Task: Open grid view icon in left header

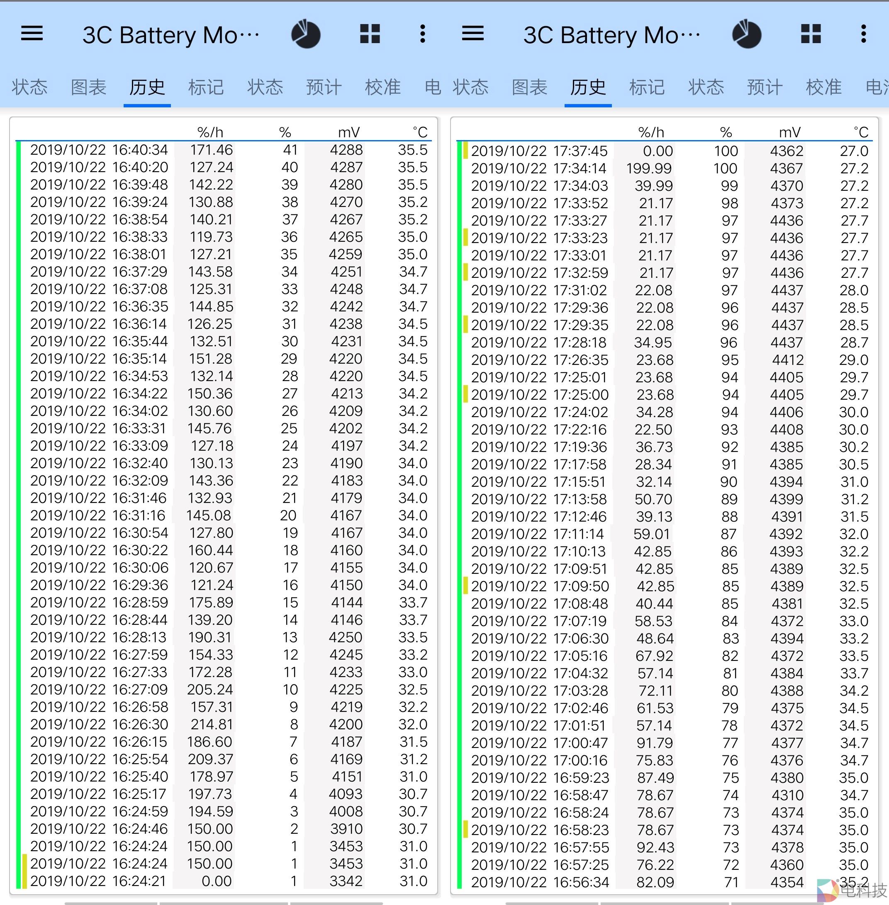Action: tap(370, 34)
